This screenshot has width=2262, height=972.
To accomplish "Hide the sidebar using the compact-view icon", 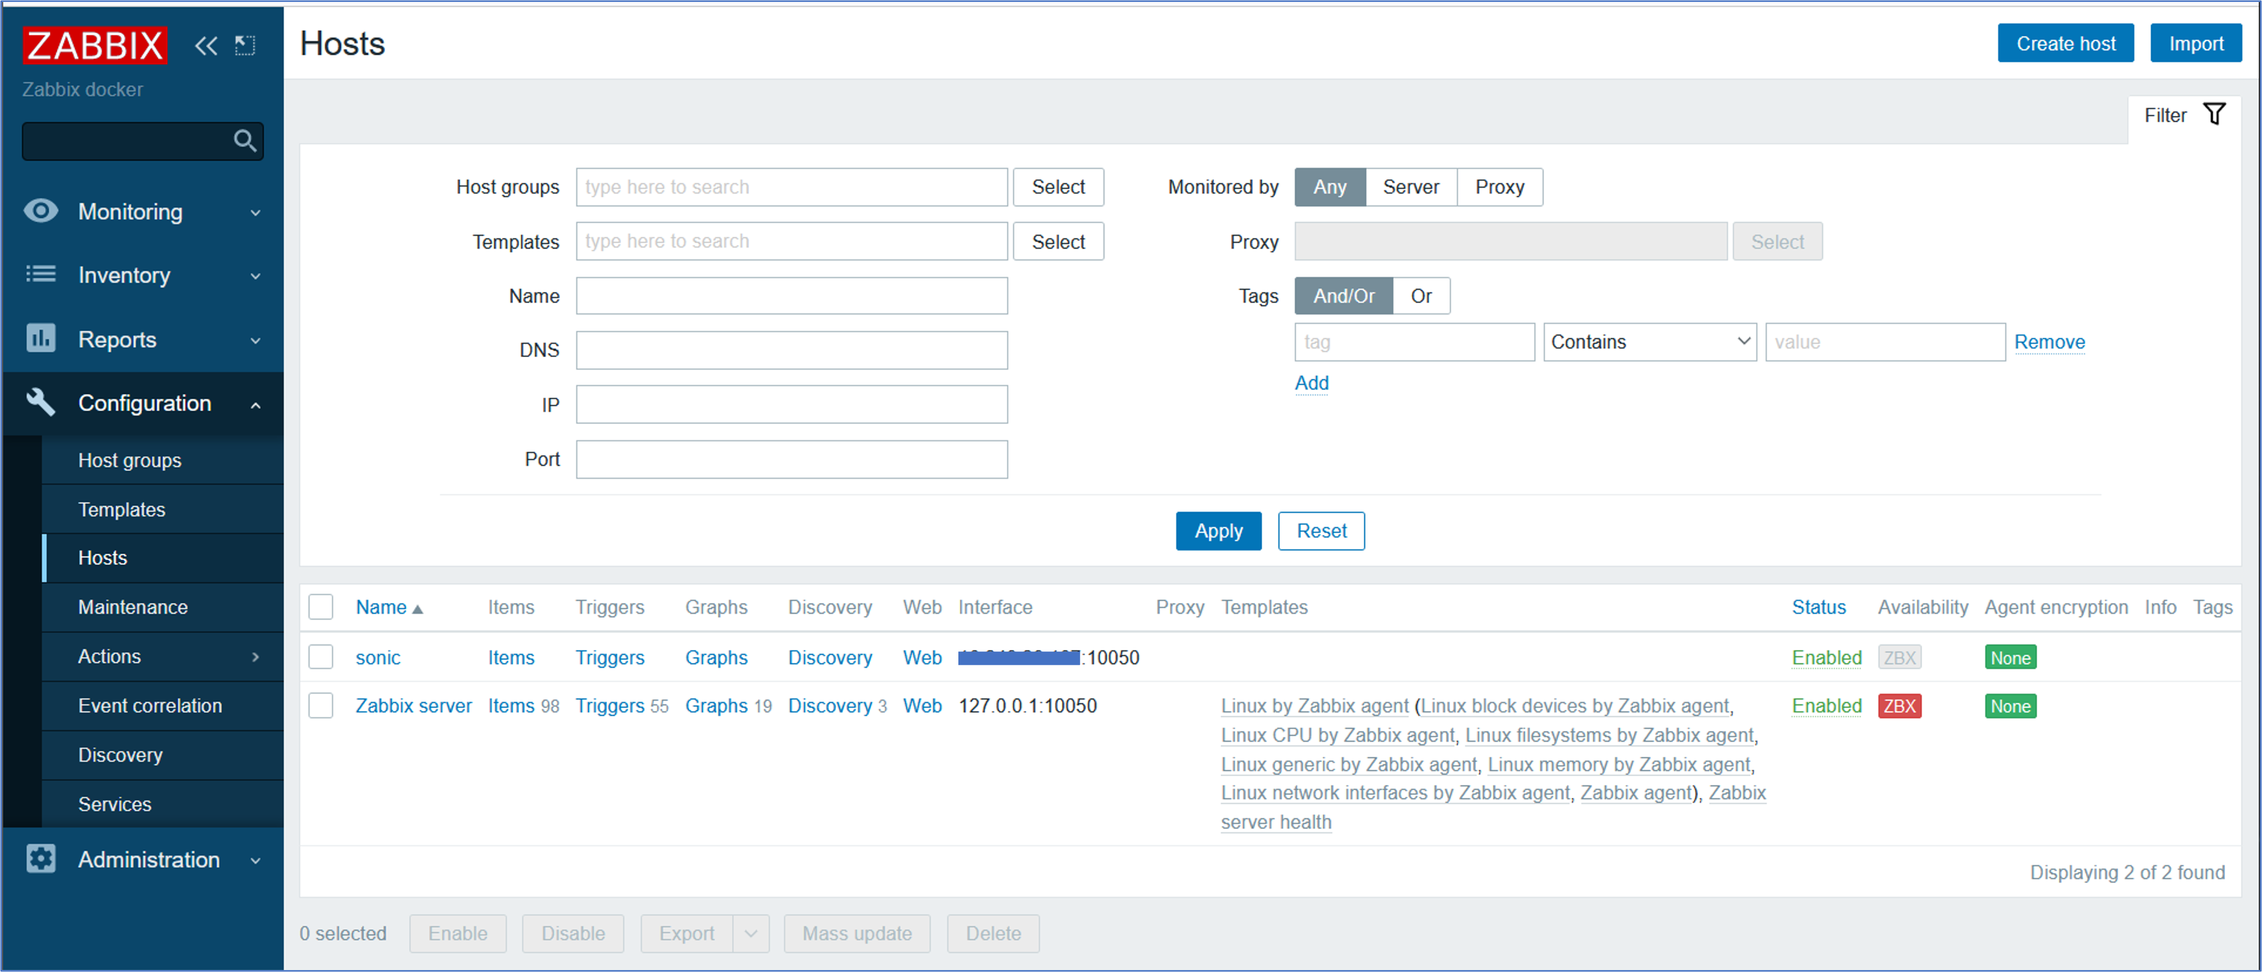I will point(245,45).
